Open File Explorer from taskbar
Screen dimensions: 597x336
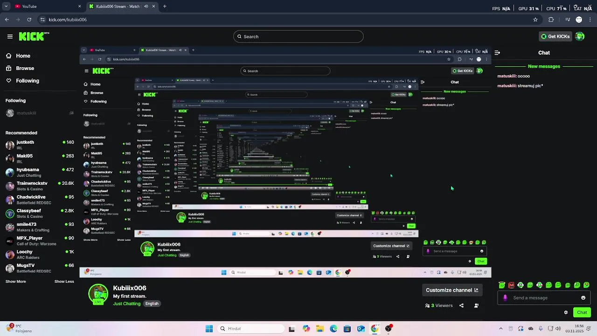320,329
